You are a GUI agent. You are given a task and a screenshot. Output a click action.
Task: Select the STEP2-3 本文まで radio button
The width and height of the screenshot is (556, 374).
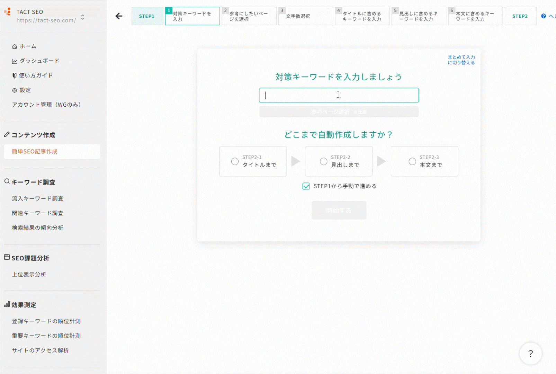(x=412, y=161)
